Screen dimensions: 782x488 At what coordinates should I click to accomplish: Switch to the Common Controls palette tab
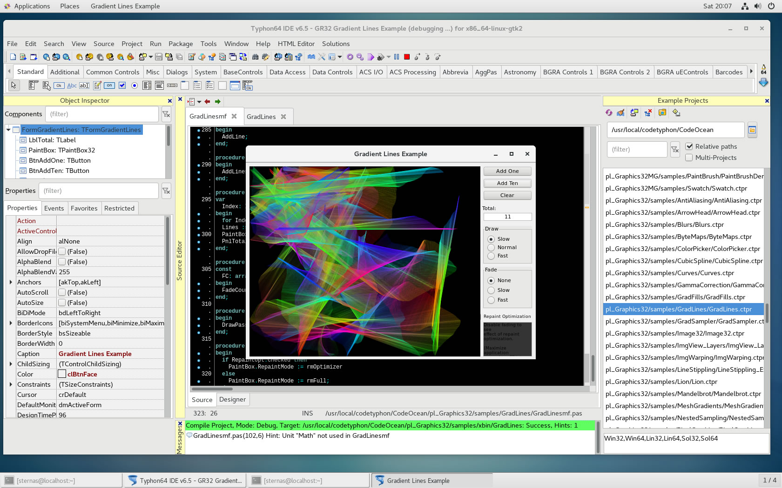pyautogui.click(x=113, y=72)
